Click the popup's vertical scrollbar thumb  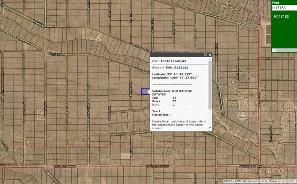[210, 85]
